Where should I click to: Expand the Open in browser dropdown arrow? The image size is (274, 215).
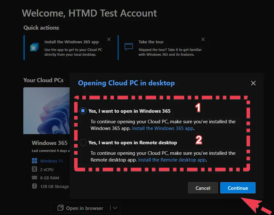[115, 208]
